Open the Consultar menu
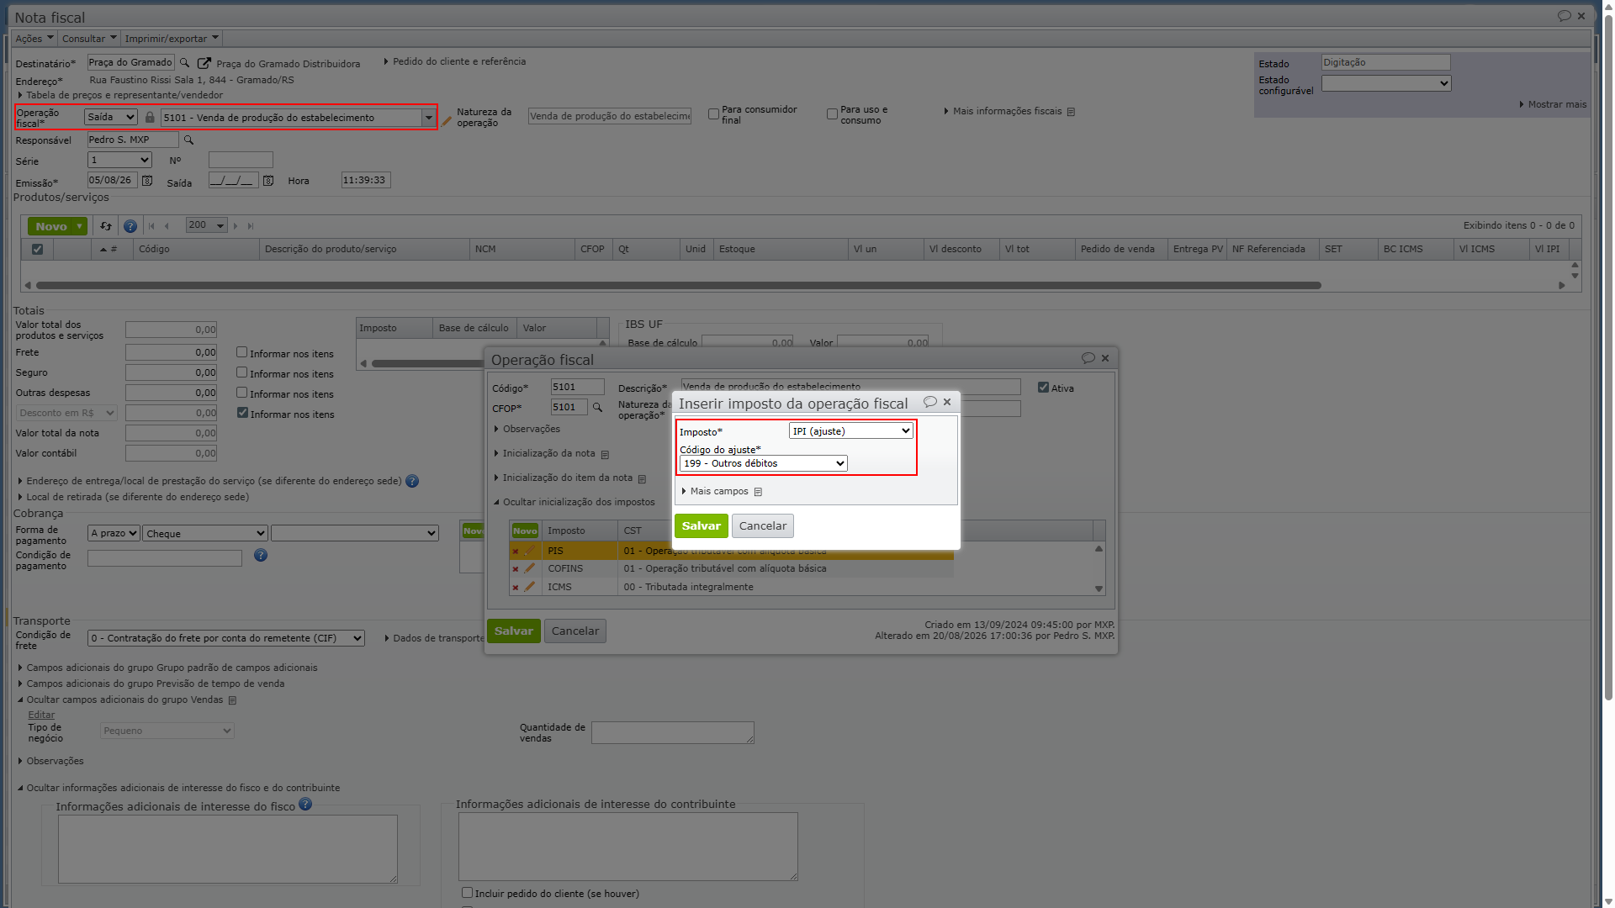 point(89,39)
